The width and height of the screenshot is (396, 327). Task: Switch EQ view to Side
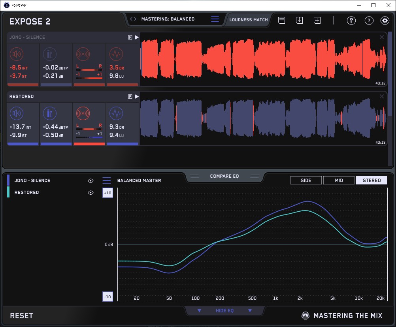[306, 180]
